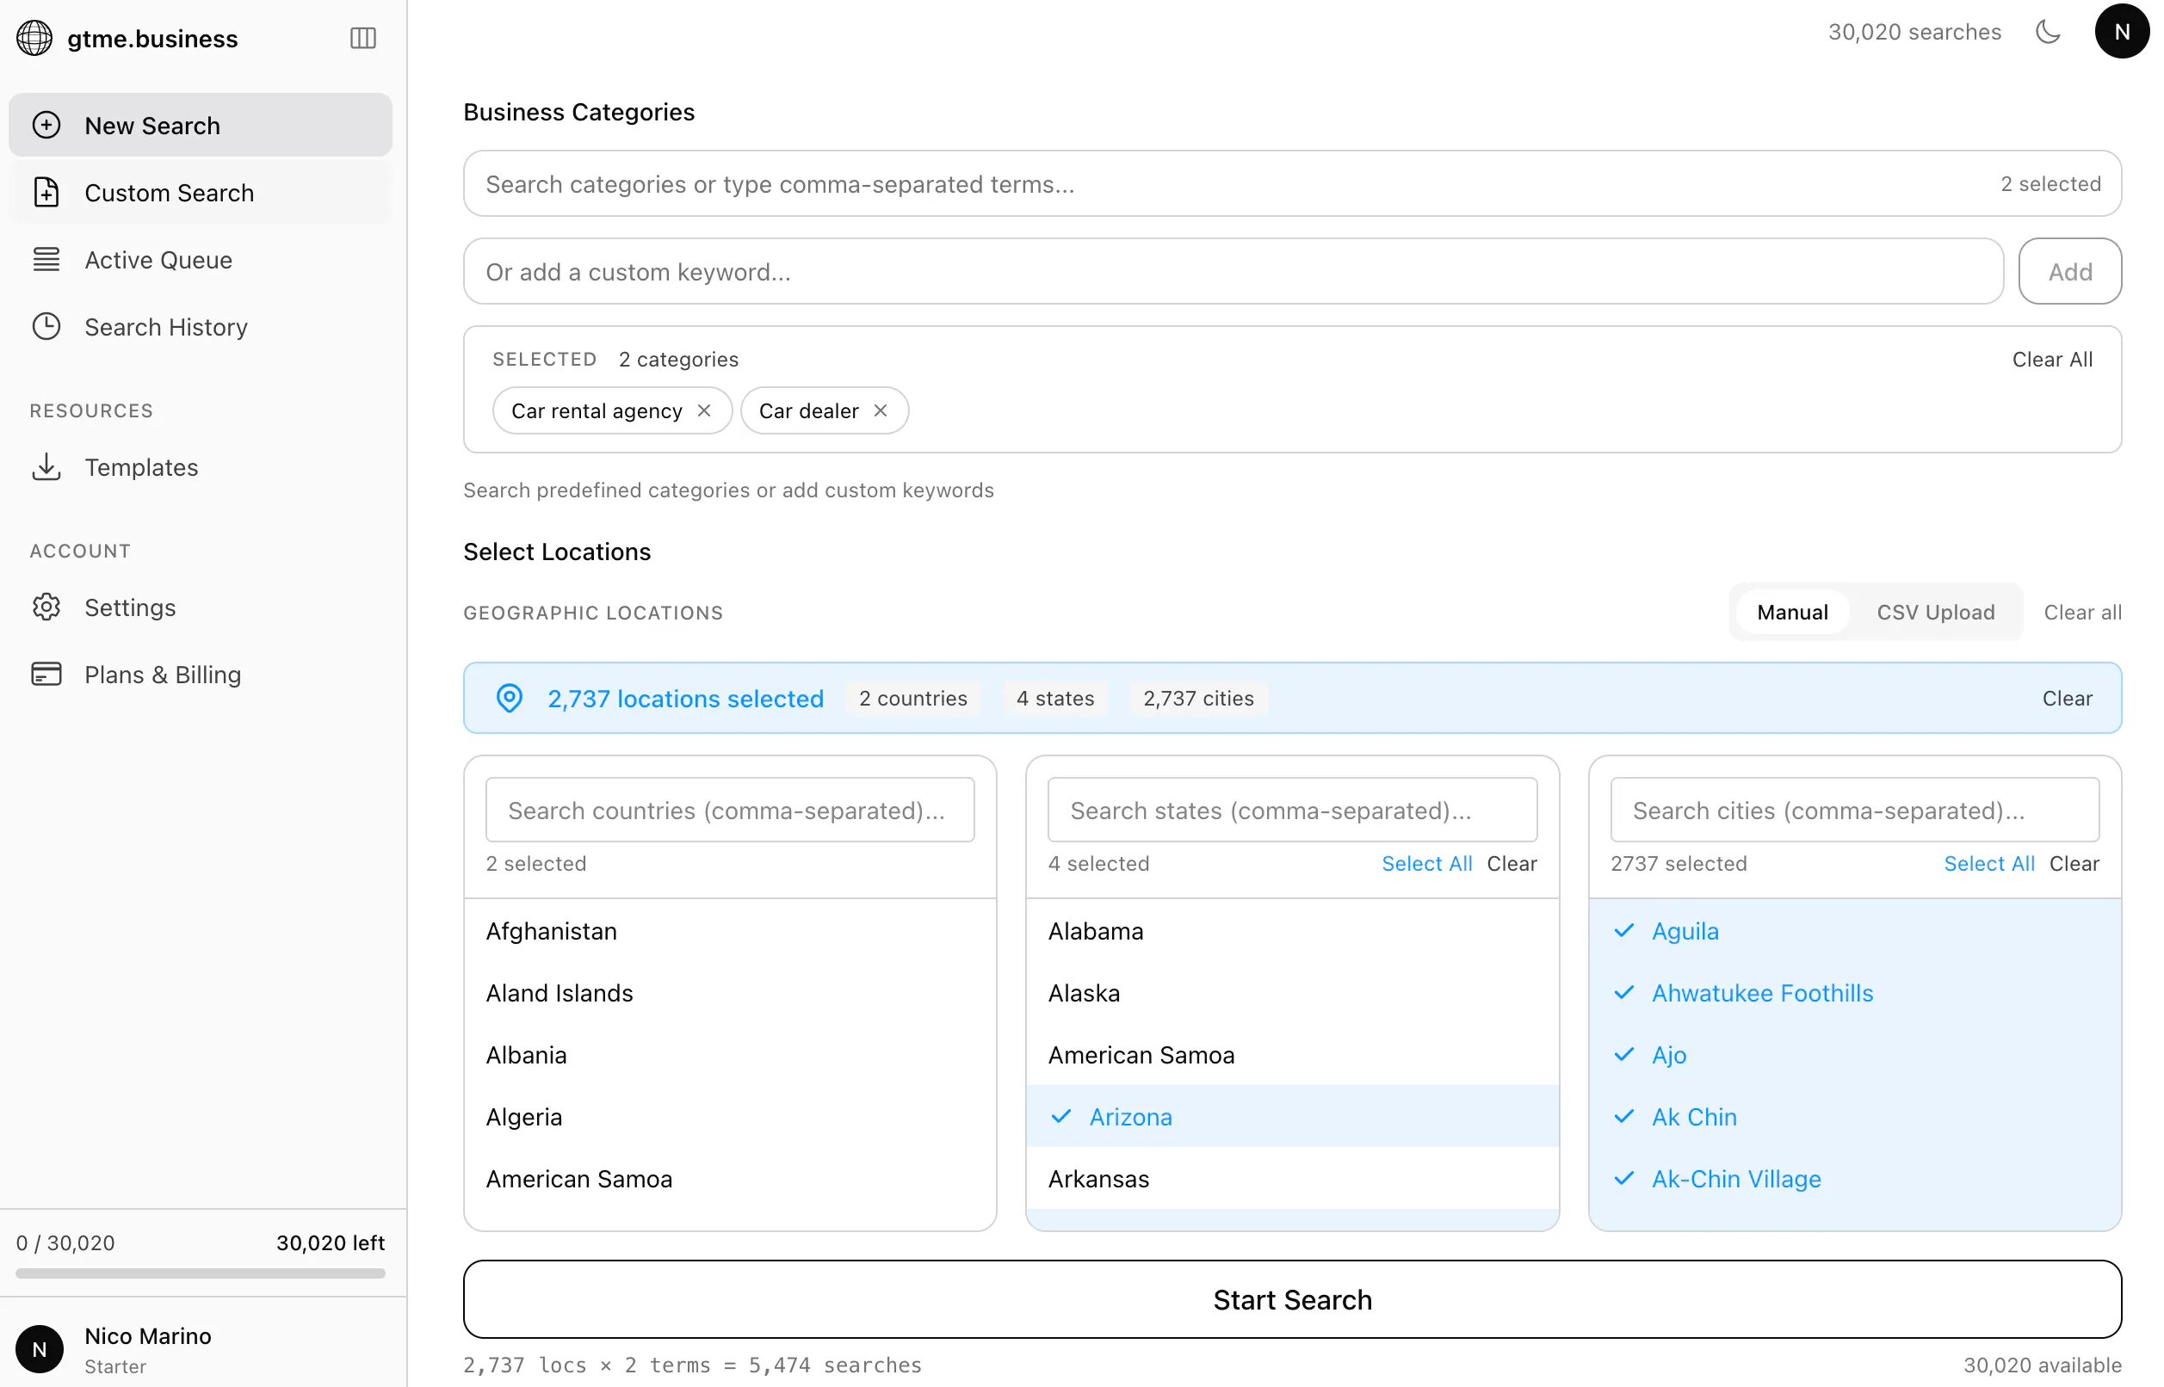
Task: Deselect Ak-Chin Village city
Action: pos(1854,1179)
